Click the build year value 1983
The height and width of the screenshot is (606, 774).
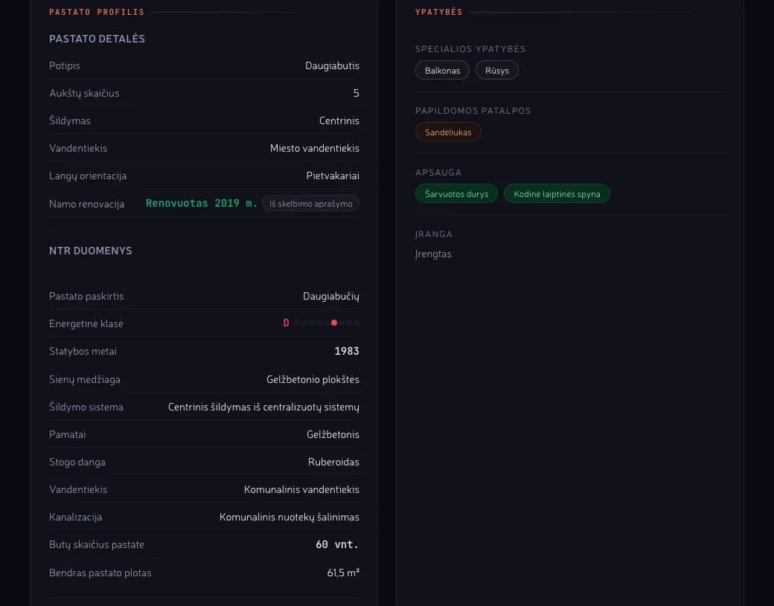(347, 351)
